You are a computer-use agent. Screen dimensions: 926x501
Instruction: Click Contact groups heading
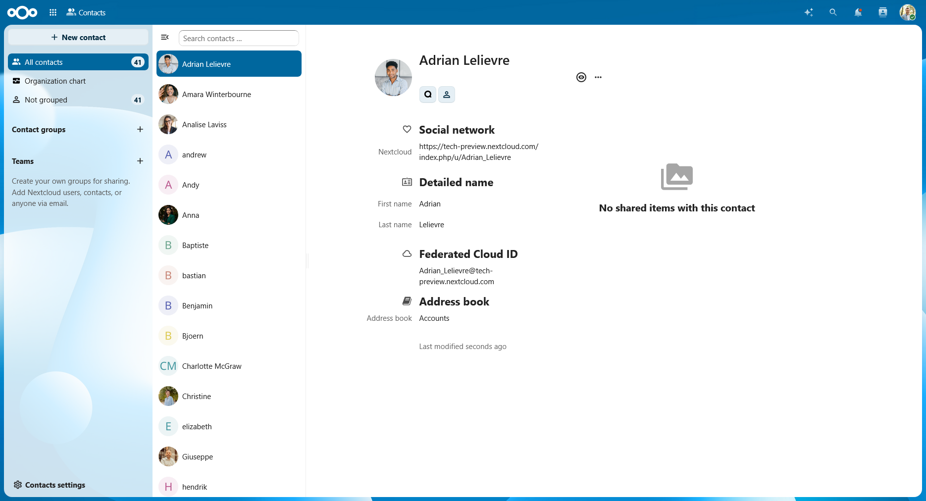pos(39,130)
